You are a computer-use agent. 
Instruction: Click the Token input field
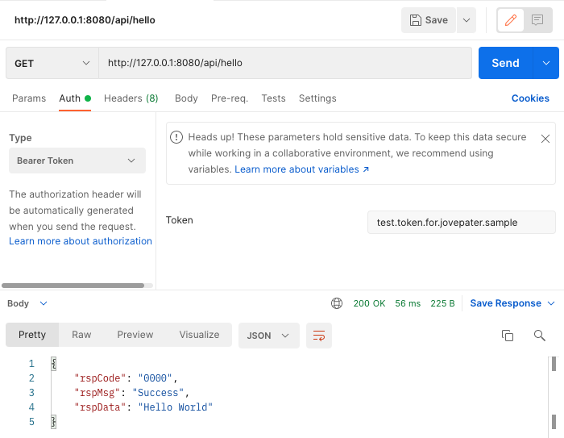[461, 222]
